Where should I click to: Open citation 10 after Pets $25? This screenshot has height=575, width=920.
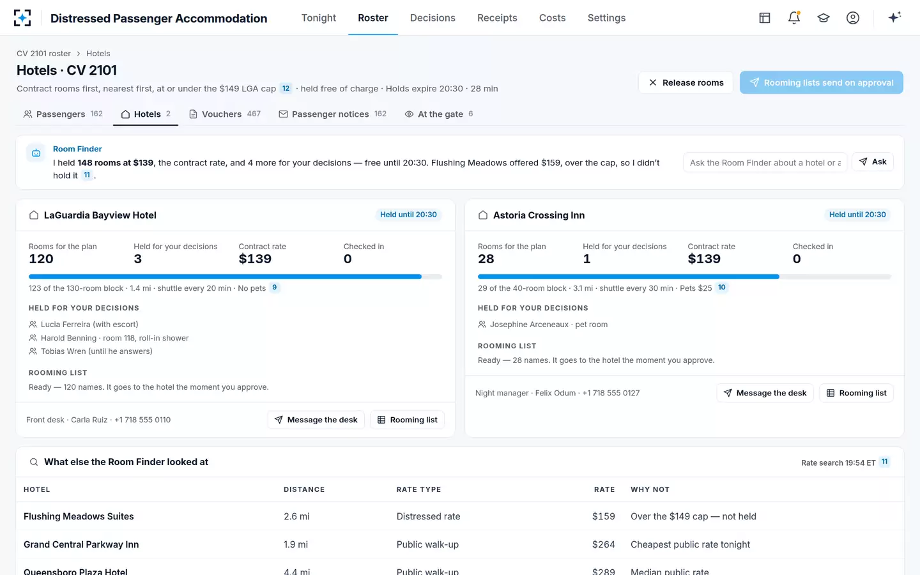click(722, 287)
